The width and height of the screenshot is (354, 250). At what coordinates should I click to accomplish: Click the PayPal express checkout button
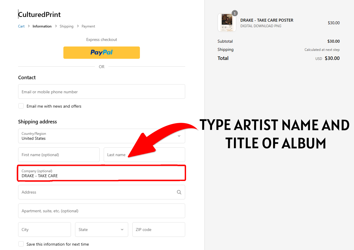tap(101, 53)
